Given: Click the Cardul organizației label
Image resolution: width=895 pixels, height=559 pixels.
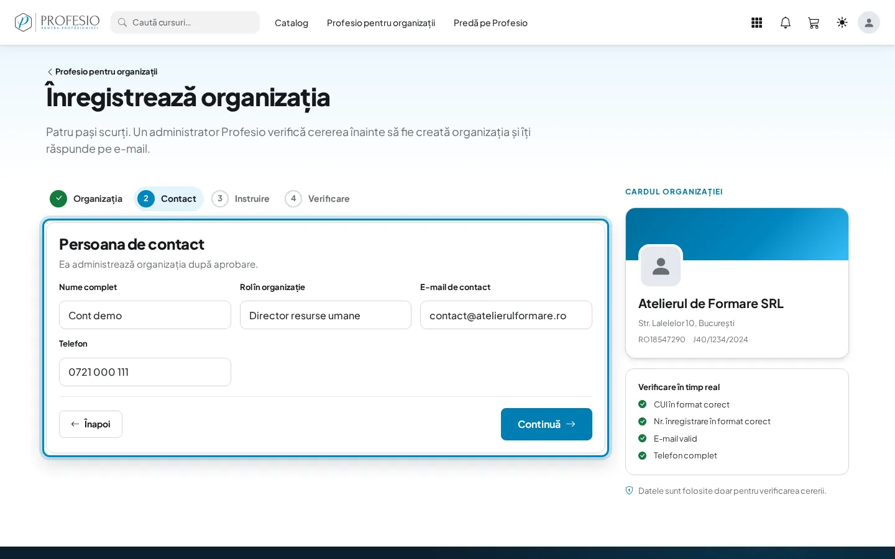Looking at the screenshot, I should [x=674, y=192].
